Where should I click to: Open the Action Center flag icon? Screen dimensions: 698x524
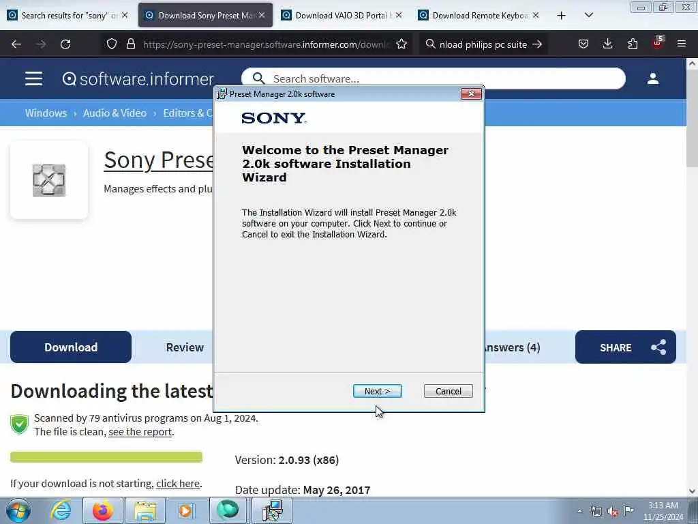[628, 510]
